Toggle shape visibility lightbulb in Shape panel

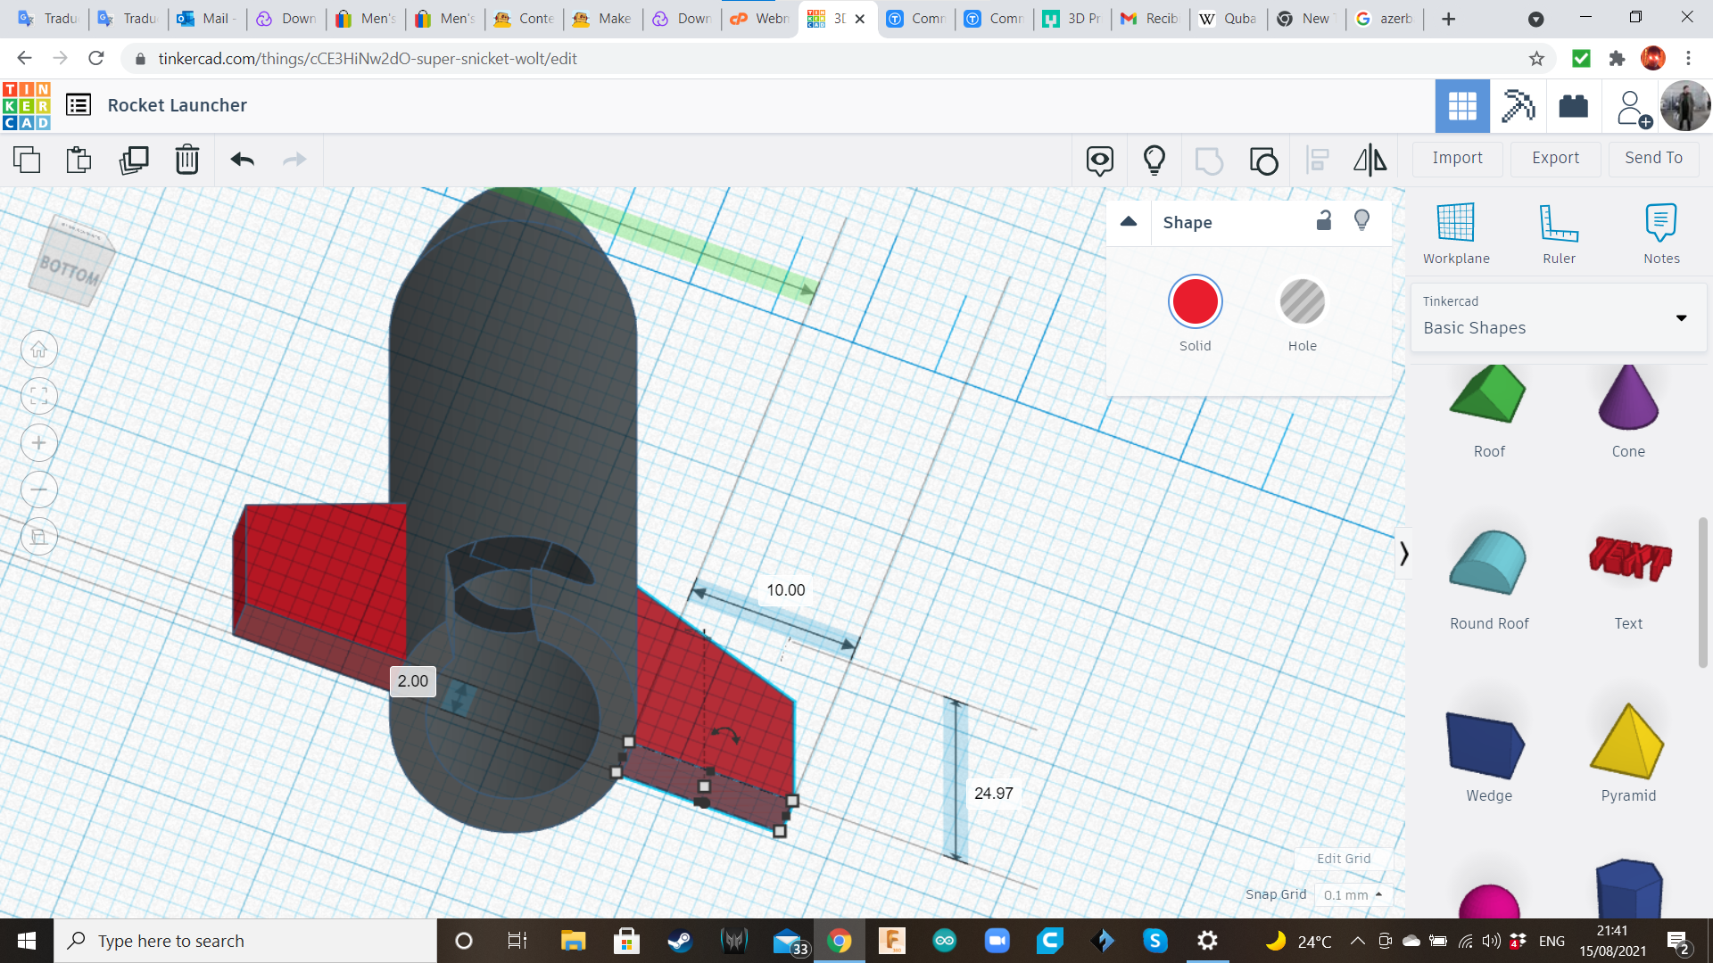[x=1361, y=220]
